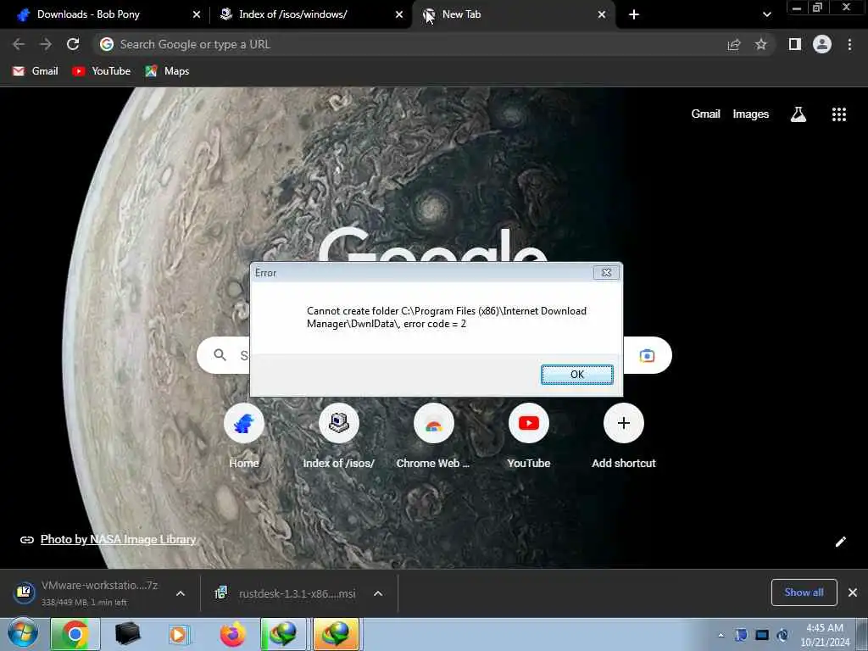Close the Index of /isos/windows/ tab
Image resolution: width=868 pixels, height=651 pixels.
399,14
